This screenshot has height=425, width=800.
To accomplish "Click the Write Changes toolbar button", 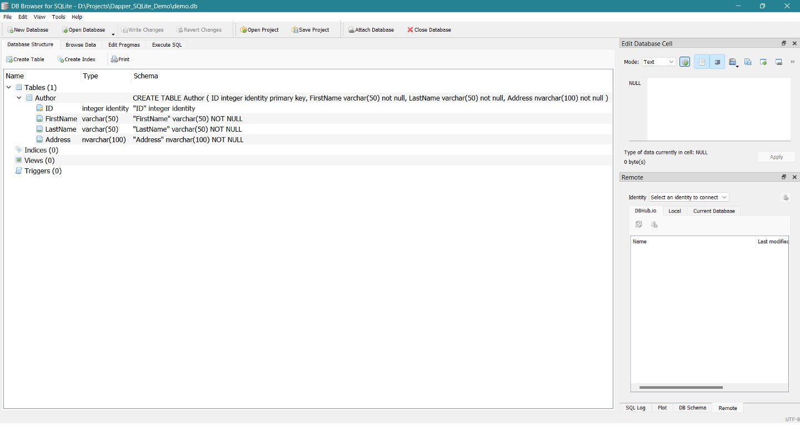I will (x=142, y=30).
